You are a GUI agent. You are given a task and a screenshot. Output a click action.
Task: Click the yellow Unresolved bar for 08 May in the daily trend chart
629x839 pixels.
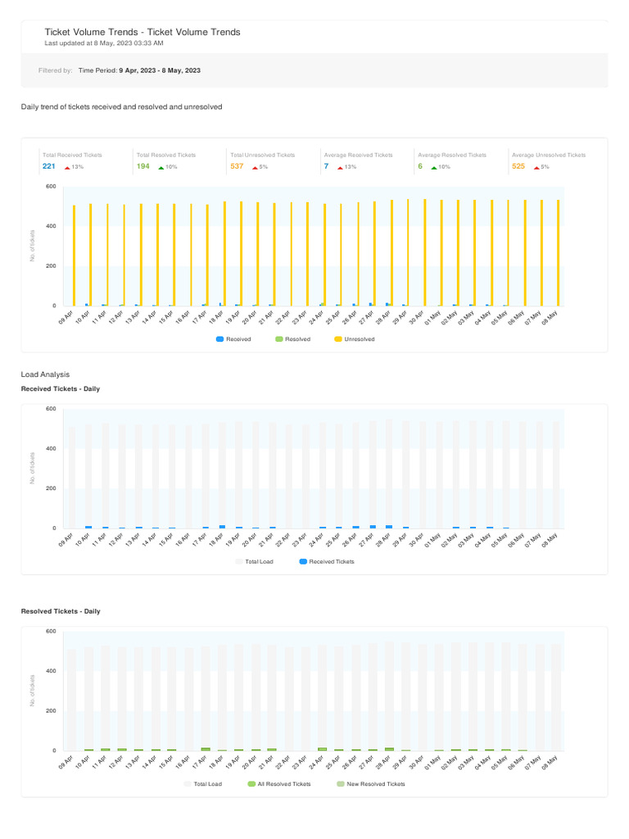point(559,253)
